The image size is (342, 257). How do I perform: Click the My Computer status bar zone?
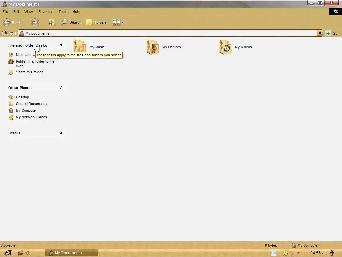tap(305, 245)
